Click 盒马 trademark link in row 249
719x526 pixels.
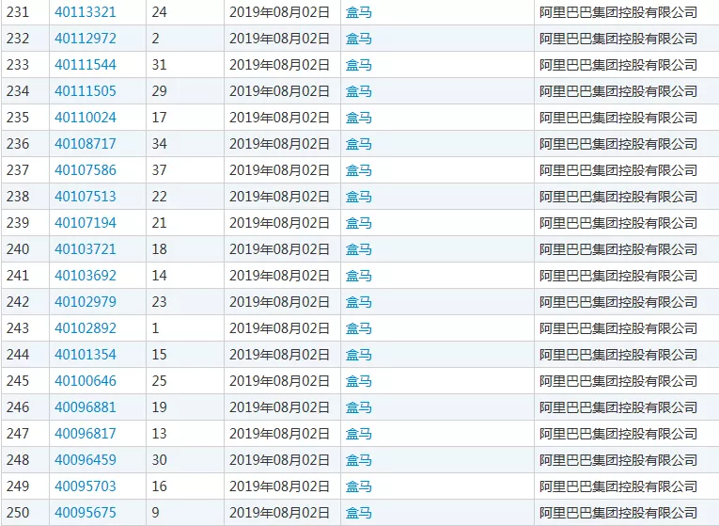tap(359, 486)
